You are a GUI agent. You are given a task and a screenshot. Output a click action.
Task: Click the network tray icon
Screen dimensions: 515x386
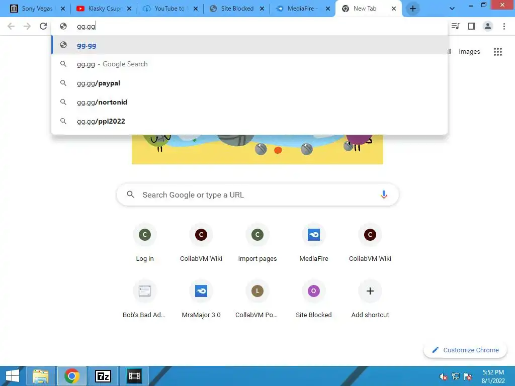(x=456, y=376)
